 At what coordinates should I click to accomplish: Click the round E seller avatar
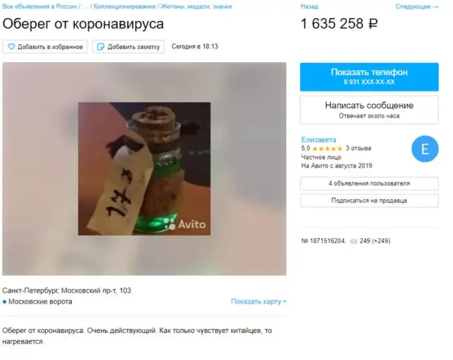click(425, 149)
